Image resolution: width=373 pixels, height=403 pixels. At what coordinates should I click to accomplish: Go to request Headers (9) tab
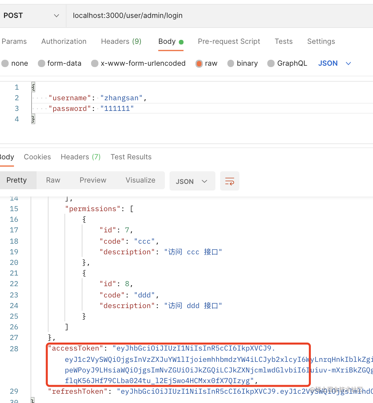[x=121, y=41]
